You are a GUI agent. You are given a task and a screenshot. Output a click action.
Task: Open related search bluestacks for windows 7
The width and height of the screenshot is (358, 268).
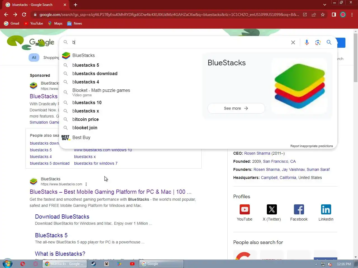tap(96, 163)
